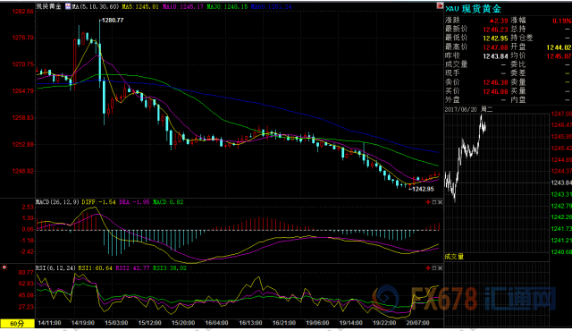Click the red dot icon left of RSI panel
Image resolution: width=572 pixels, height=331 pixels.
click(x=4, y=267)
